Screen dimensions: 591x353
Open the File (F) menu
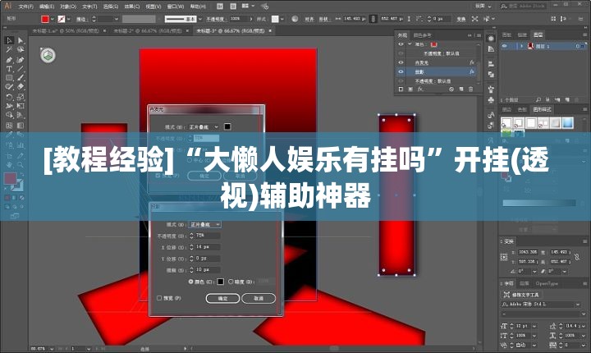pos(26,7)
